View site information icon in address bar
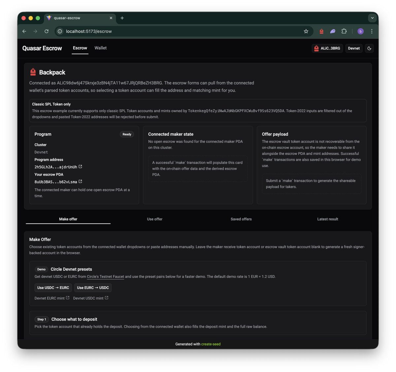The width and height of the screenshot is (396, 372). coord(60,31)
